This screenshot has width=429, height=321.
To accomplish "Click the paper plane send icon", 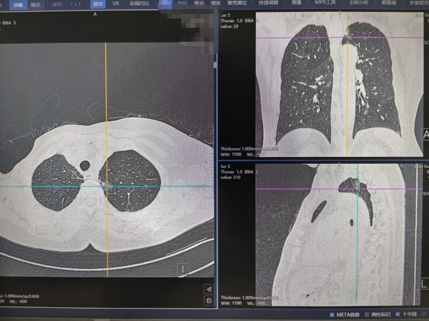I will coord(209,289).
